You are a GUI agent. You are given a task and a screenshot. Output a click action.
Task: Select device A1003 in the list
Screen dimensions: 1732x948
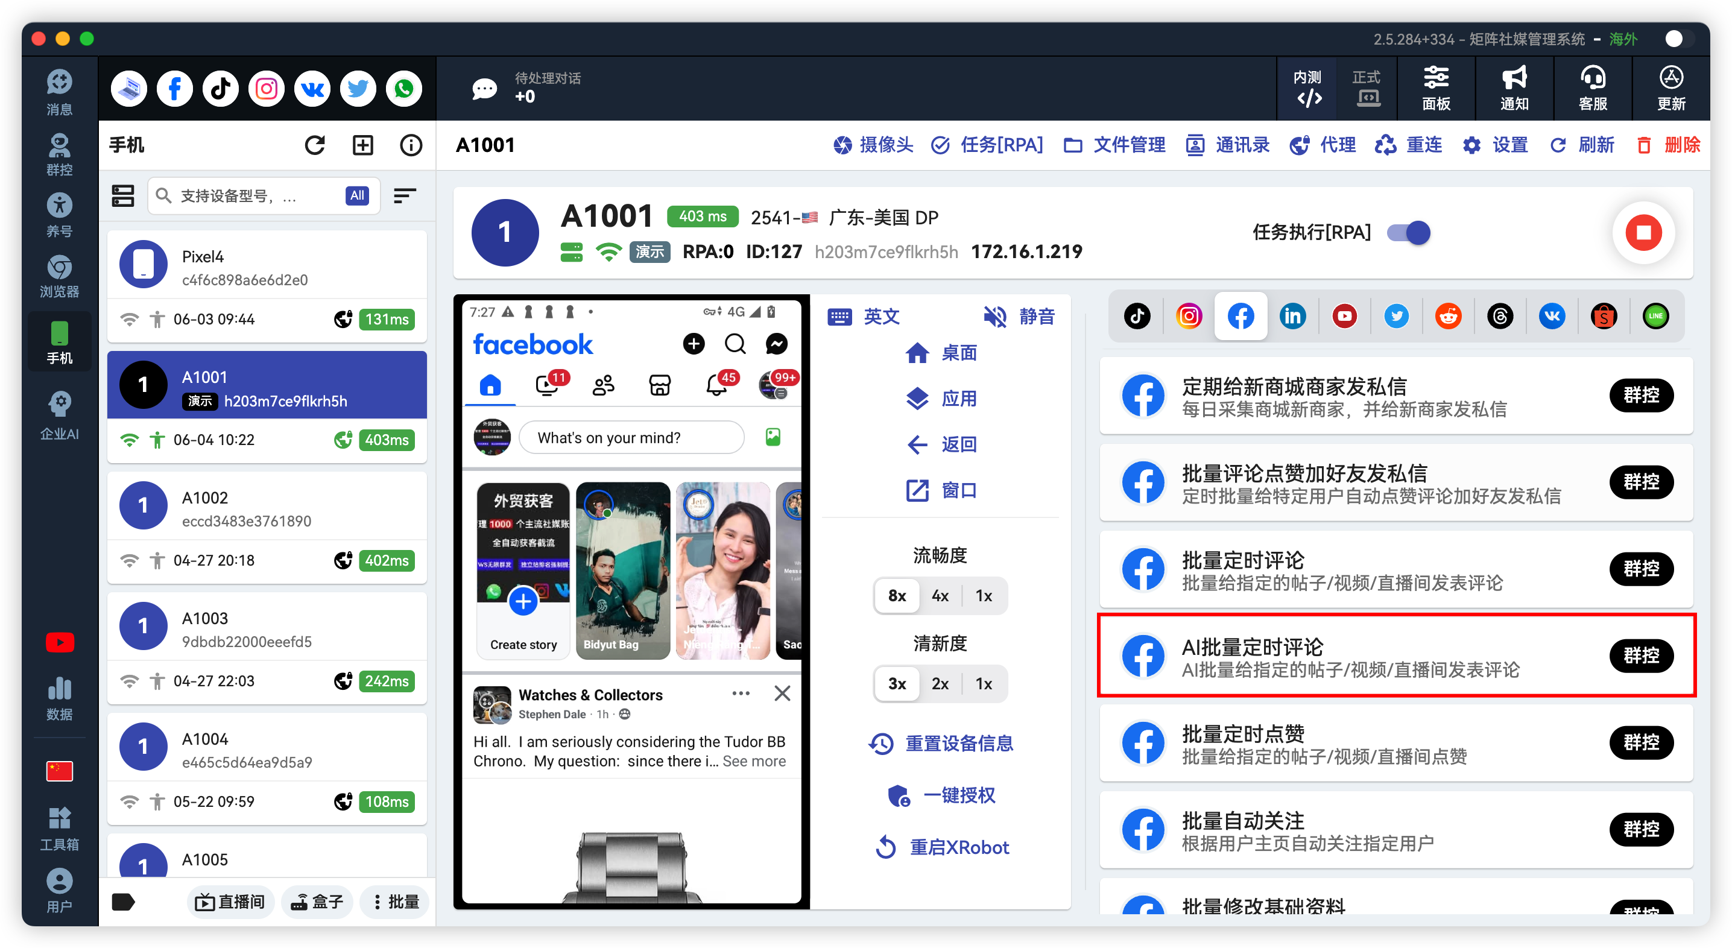(x=267, y=648)
